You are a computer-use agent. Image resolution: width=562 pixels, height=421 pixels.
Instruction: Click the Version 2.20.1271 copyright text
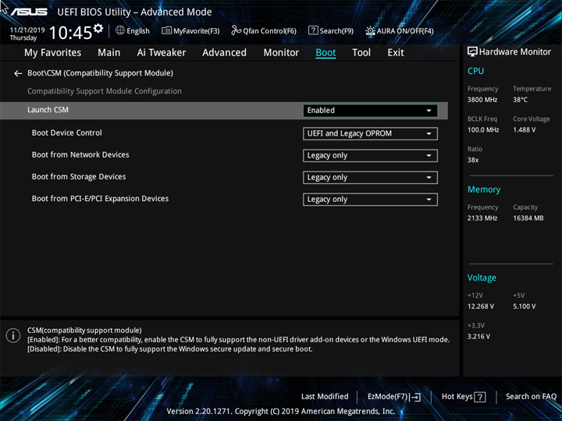point(281,412)
